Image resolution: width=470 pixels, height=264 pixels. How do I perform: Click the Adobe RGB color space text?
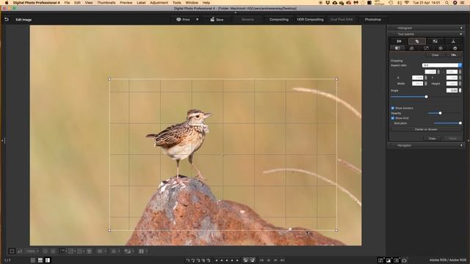pos(447,260)
